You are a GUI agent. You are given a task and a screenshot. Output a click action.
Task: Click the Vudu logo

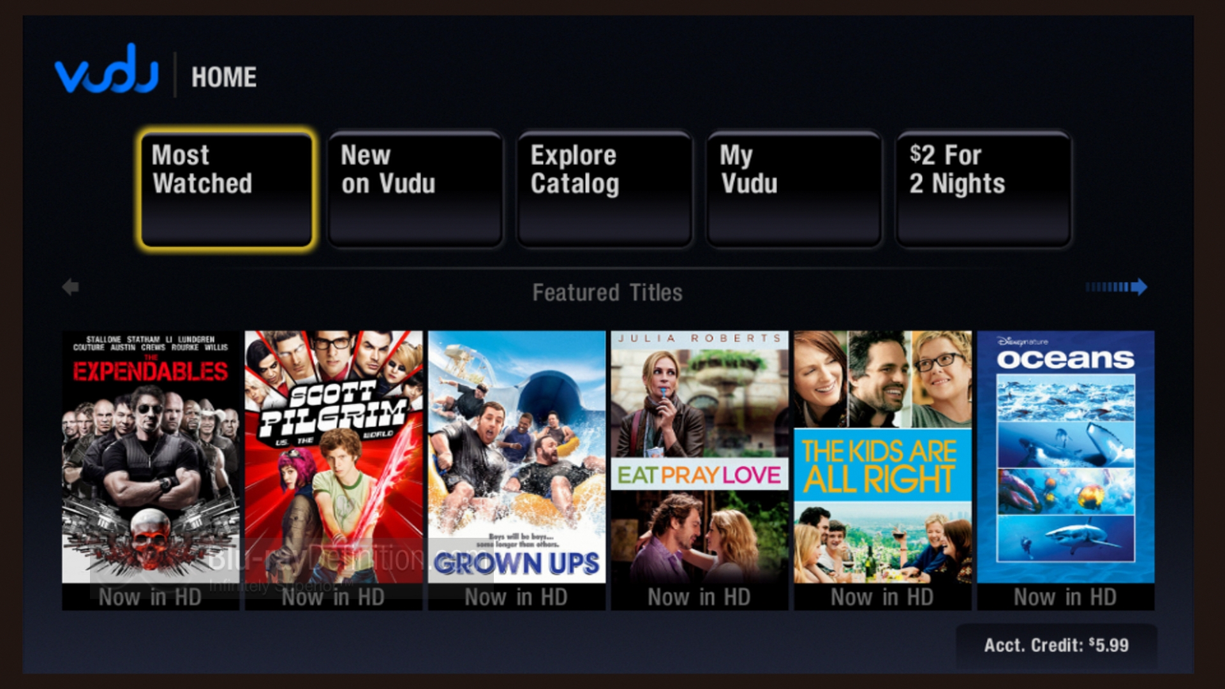(x=107, y=69)
